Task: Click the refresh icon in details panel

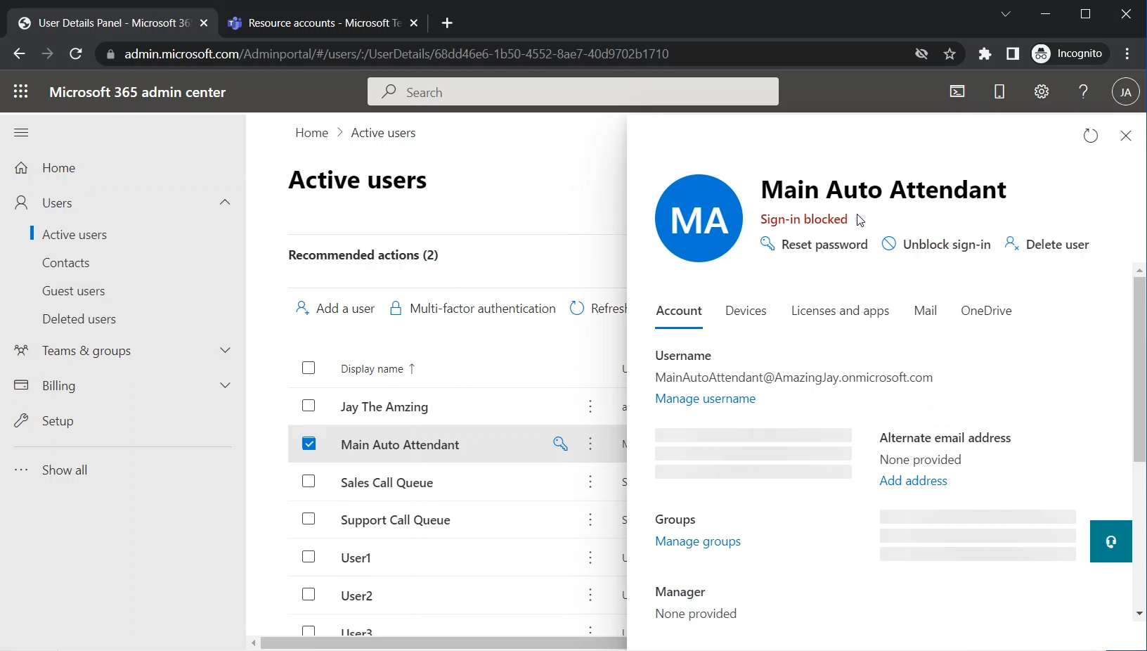Action: click(1090, 136)
